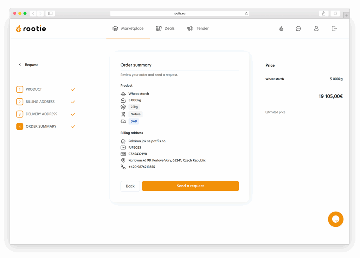The width and height of the screenshot is (360, 258).
Task: Click the rootie logo
Action: [31, 28]
